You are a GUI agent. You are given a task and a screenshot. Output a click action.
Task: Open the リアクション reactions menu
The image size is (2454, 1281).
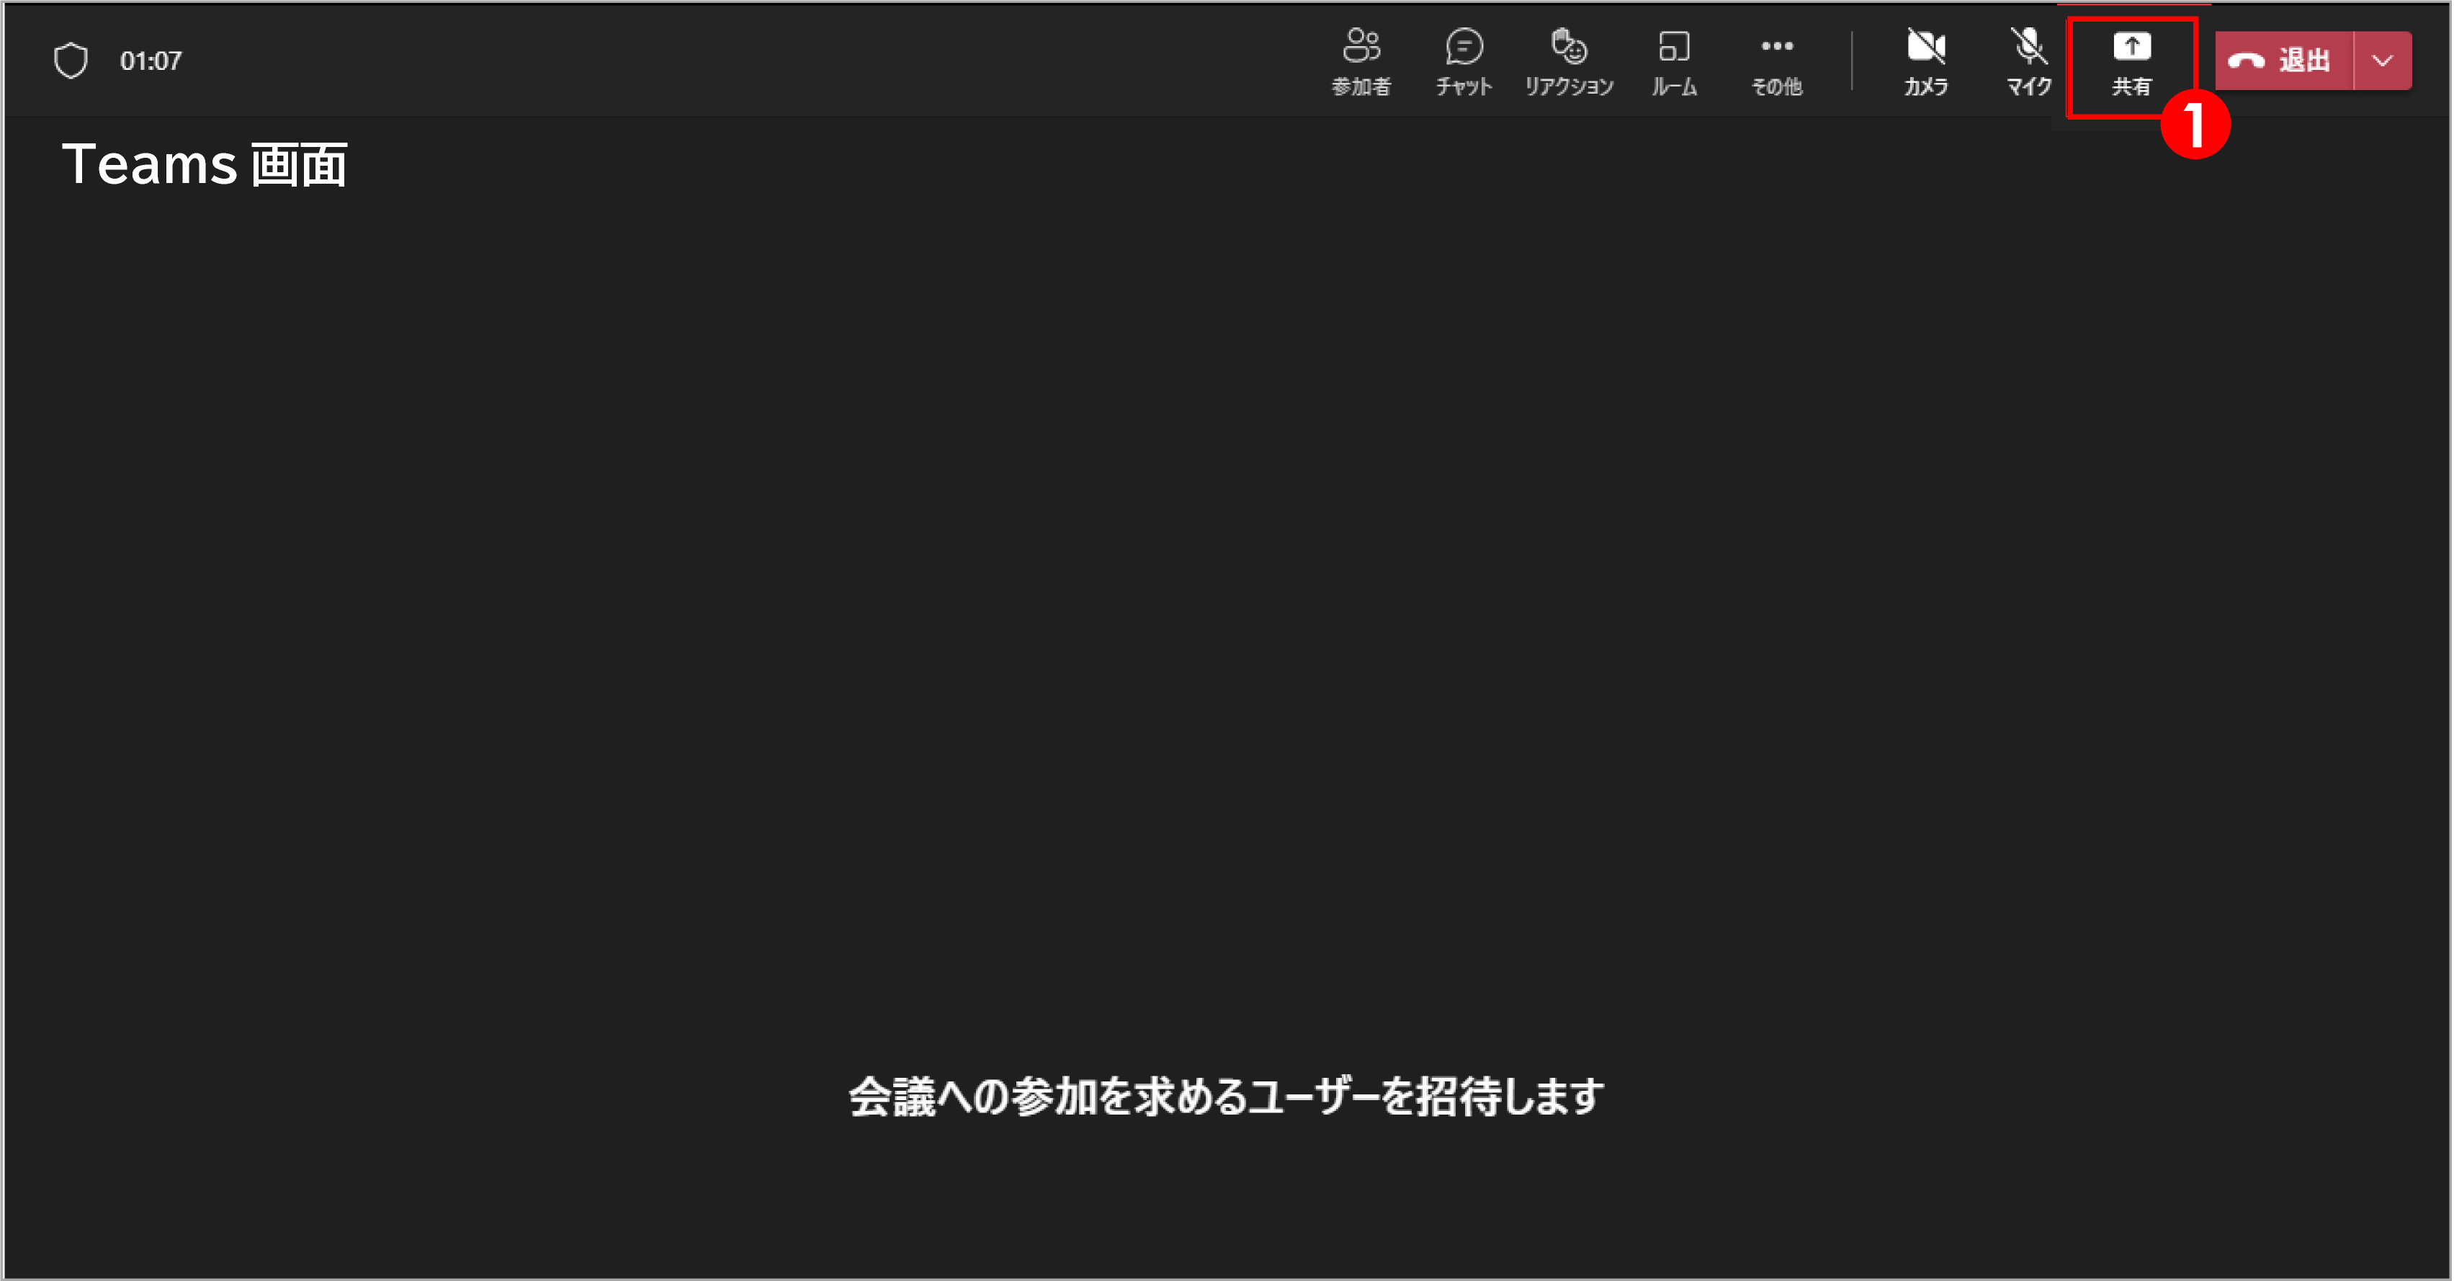(x=1569, y=62)
